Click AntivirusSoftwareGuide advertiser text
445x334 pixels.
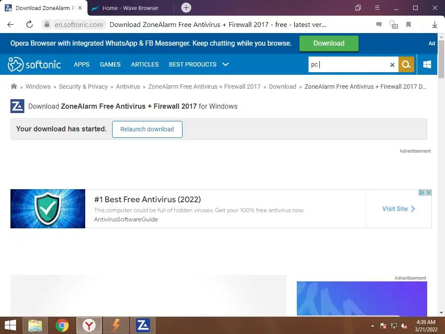point(126,219)
